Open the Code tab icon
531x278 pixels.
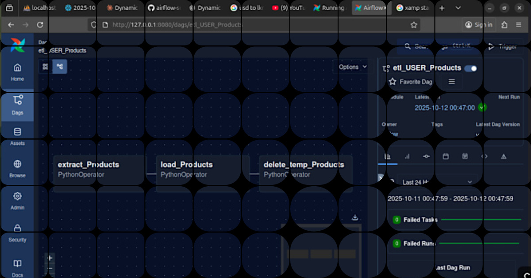484,156
